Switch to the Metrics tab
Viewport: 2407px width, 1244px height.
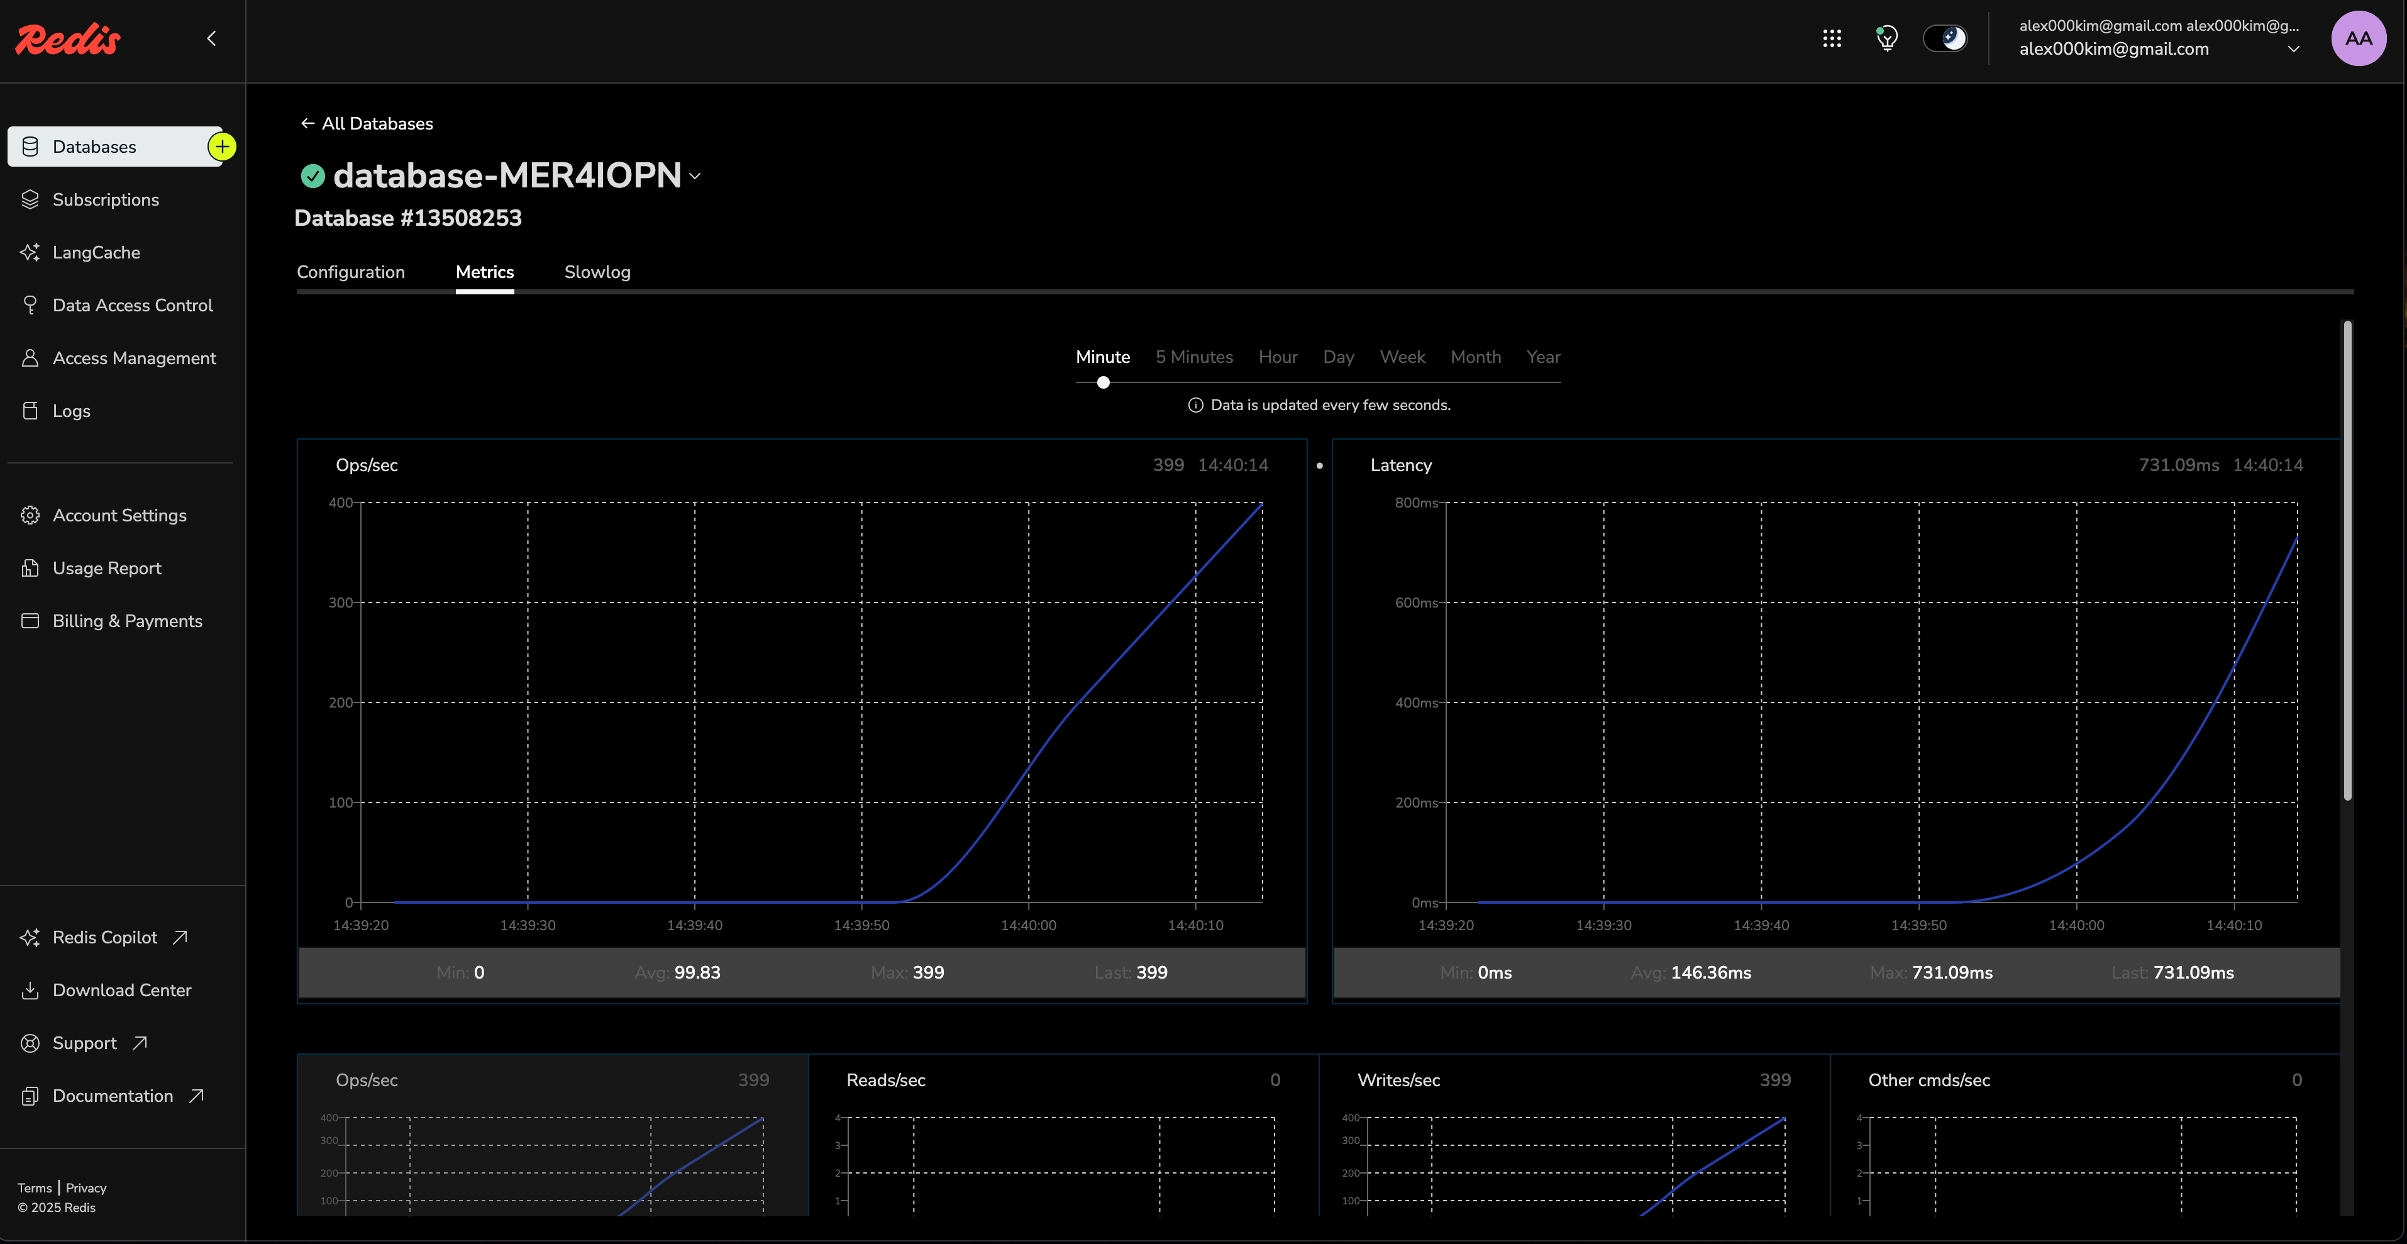(484, 272)
